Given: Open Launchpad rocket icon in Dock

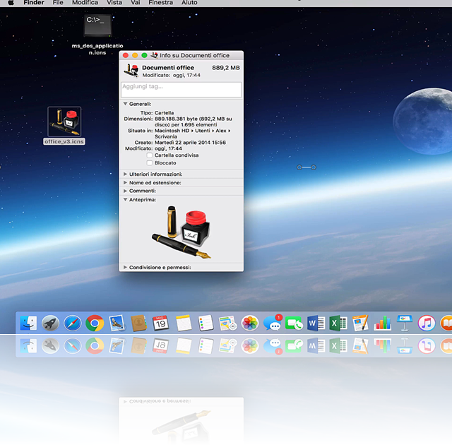Looking at the screenshot, I should point(50,323).
